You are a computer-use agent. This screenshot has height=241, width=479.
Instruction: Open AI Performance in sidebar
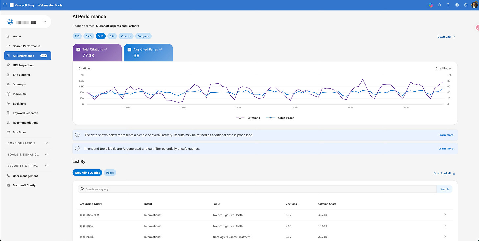[x=28, y=56]
